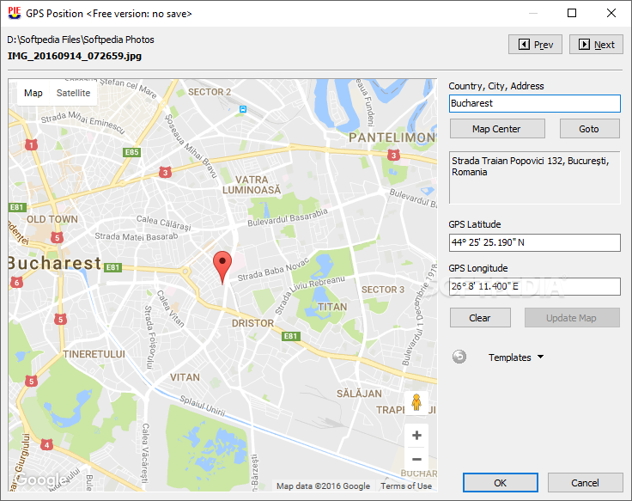Confirm with the OK button
This screenshot has width=632, height=501.
pyautogui.click(x=501, y=483)
